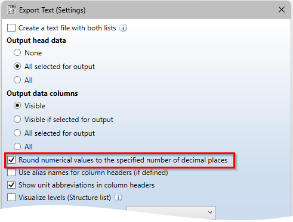Open info tip beside both lists option
Screen dimensions: 293x222
click(x=123, y=28)
